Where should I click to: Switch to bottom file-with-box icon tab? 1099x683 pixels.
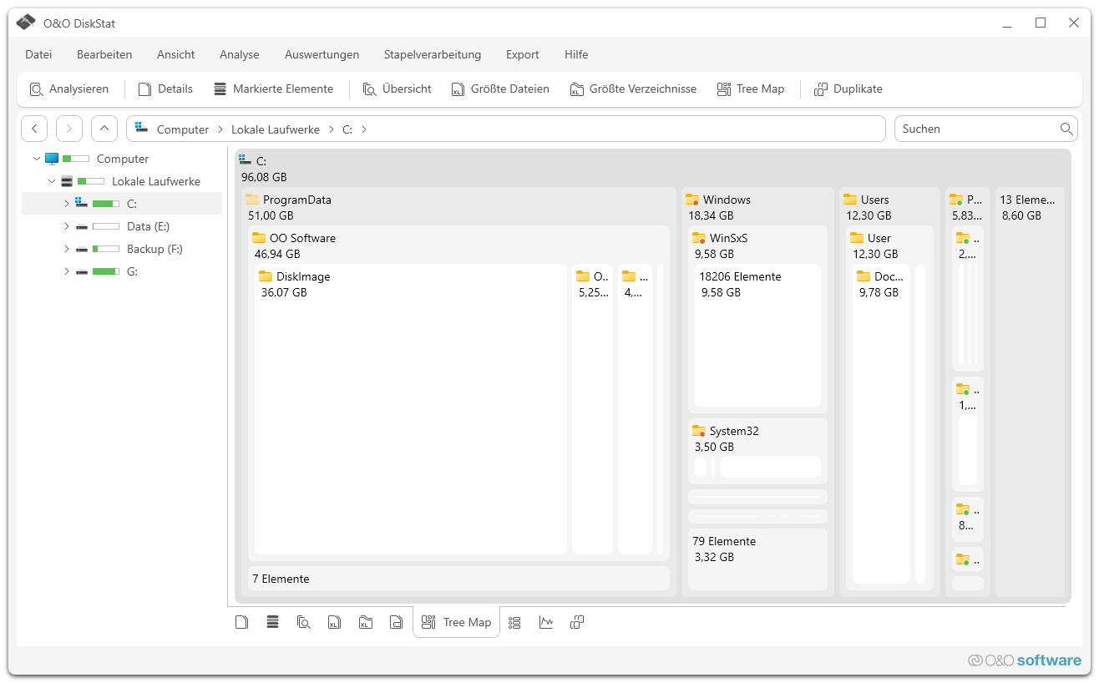coord(396,622)
